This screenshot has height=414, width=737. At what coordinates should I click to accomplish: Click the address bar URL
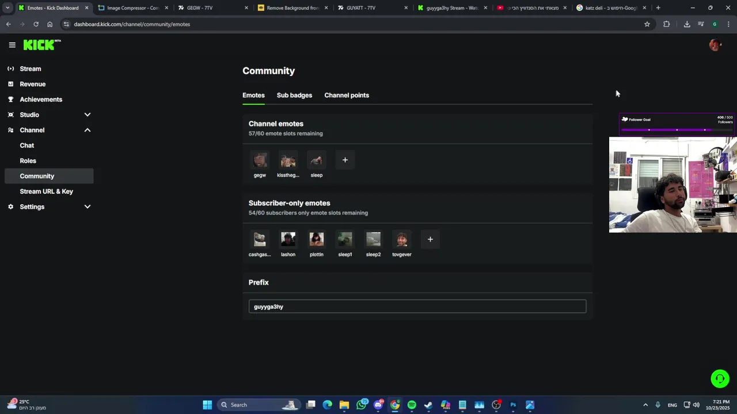pyautogui.click(x=132, y=24)
